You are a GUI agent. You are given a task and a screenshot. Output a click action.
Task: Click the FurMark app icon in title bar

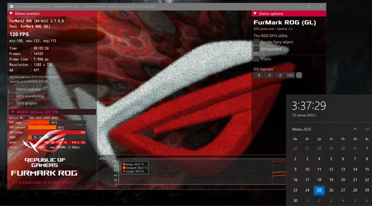click(11, 7)
